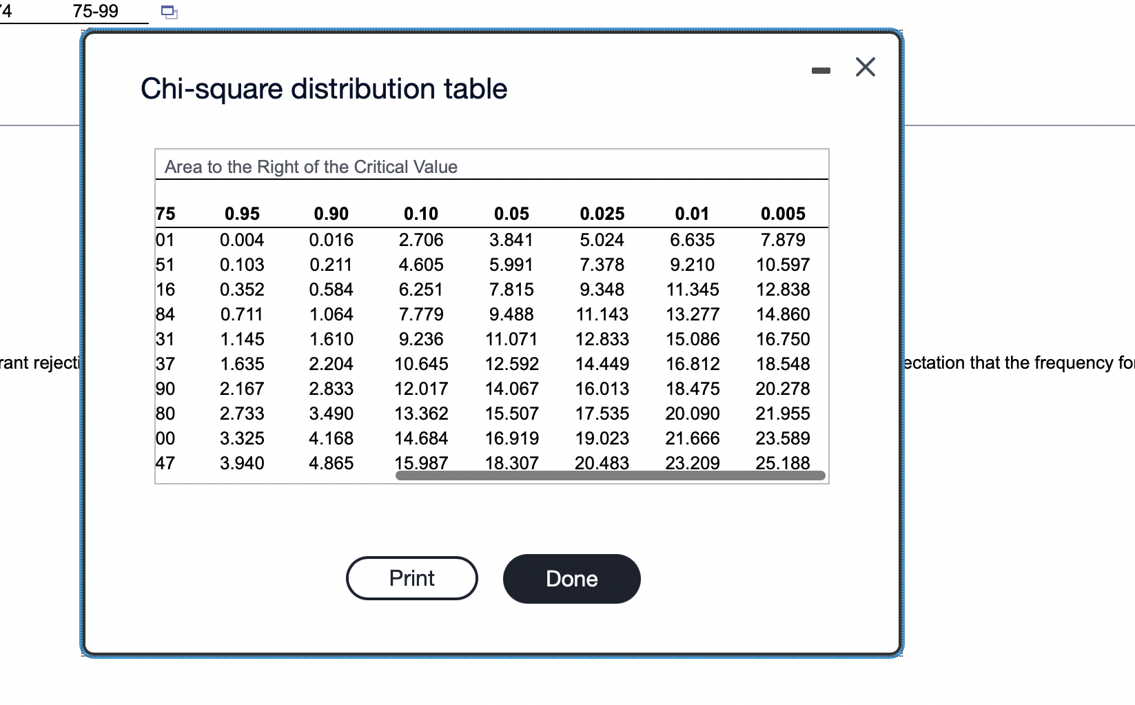The width and height of the screenshot is (1135, 705).
Task: Click the value 2.706
Action: click(x=421, y=240)
